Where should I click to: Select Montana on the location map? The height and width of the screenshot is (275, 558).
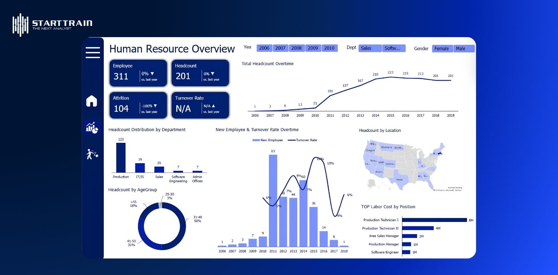[387, 147]
